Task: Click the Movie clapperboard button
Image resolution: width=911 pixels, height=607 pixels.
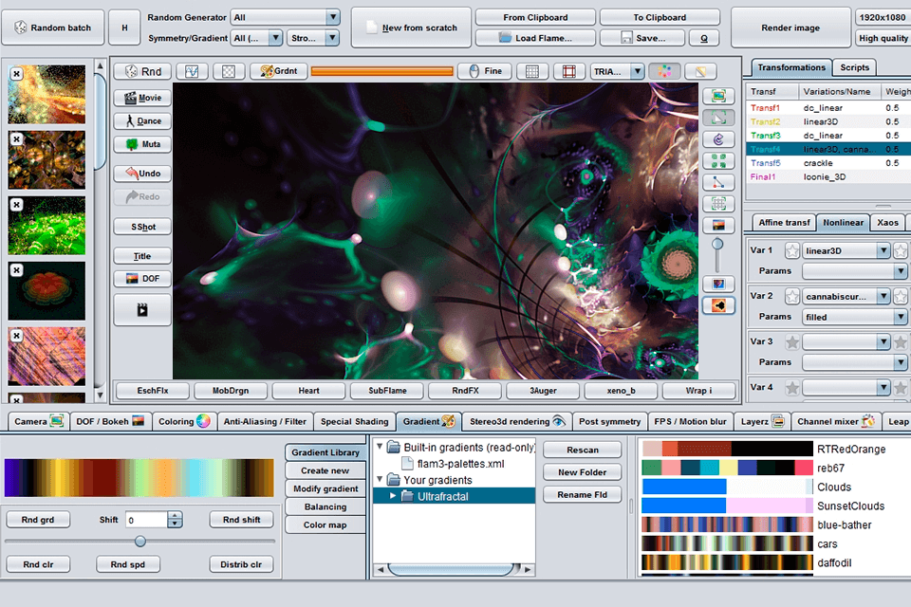Action: point(142,98)
